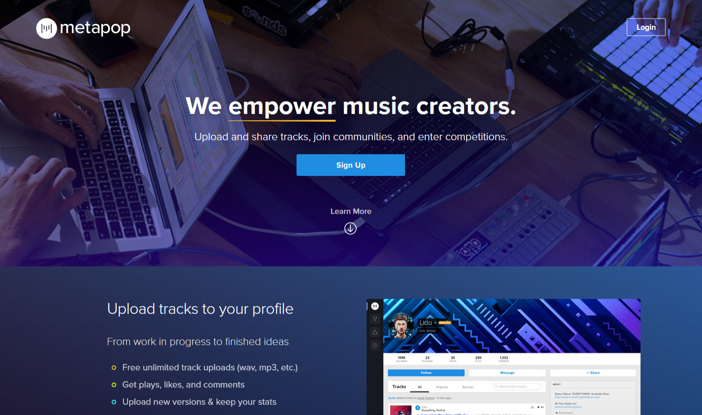Click the Message button on Lido's profile
702x415 pixels.
pos(507,373)
